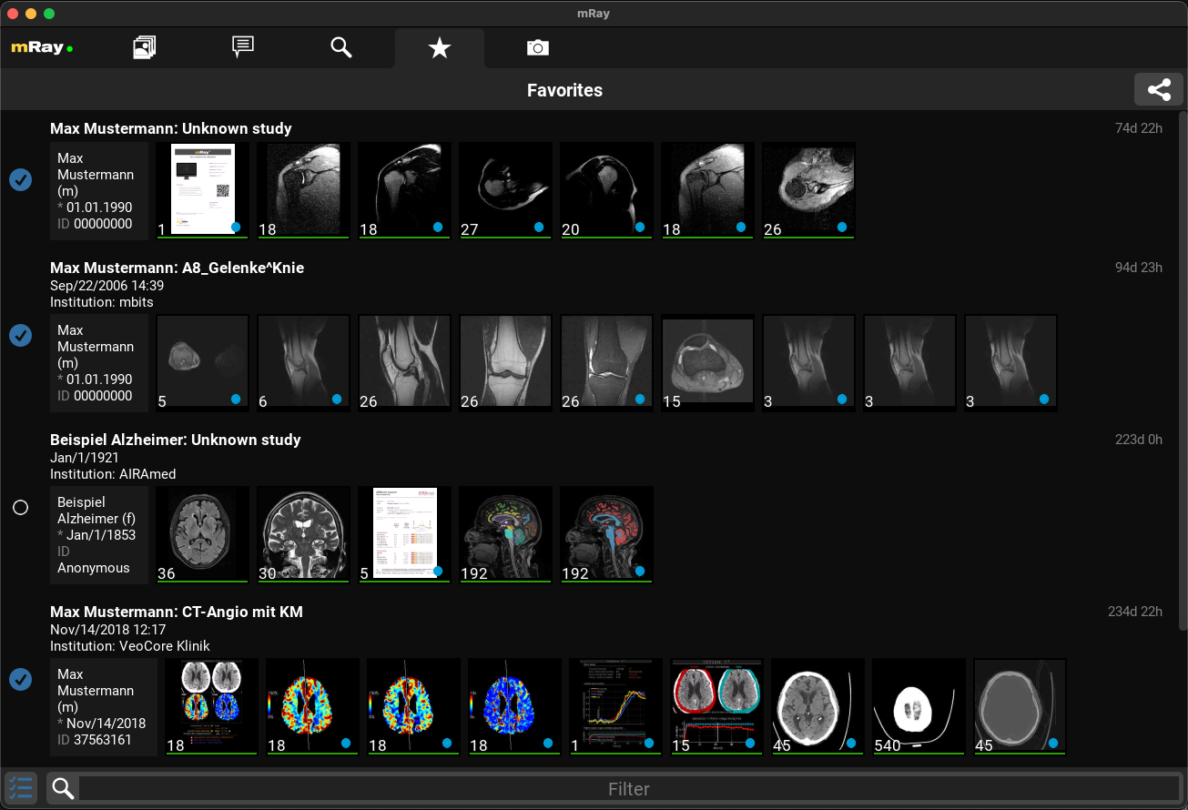Open the messages chat tab icon
This screenshot has width=1188, height=810.
[242, 47]
